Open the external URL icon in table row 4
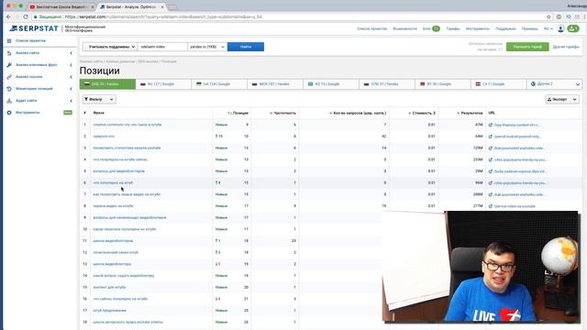Viewport: 587px width, 330px height. pos(491,159)
